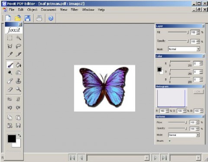Open the Filter menu
The image size is (208, 162).
[75, 10]
